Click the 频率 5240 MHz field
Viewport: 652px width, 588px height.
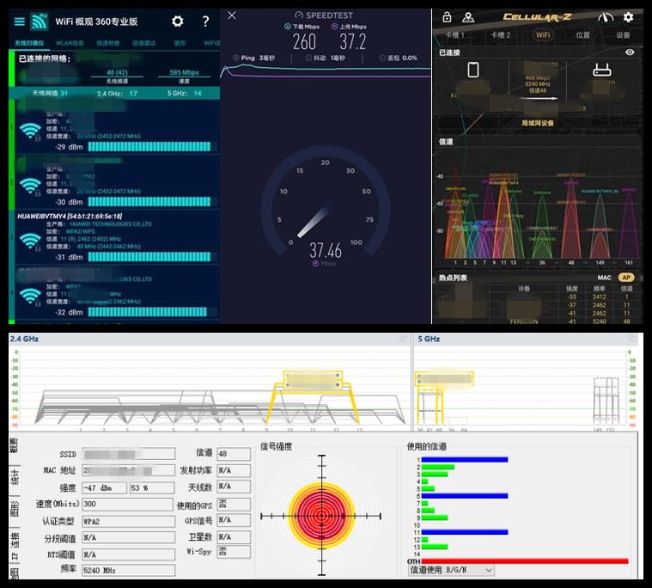(129, 570)
